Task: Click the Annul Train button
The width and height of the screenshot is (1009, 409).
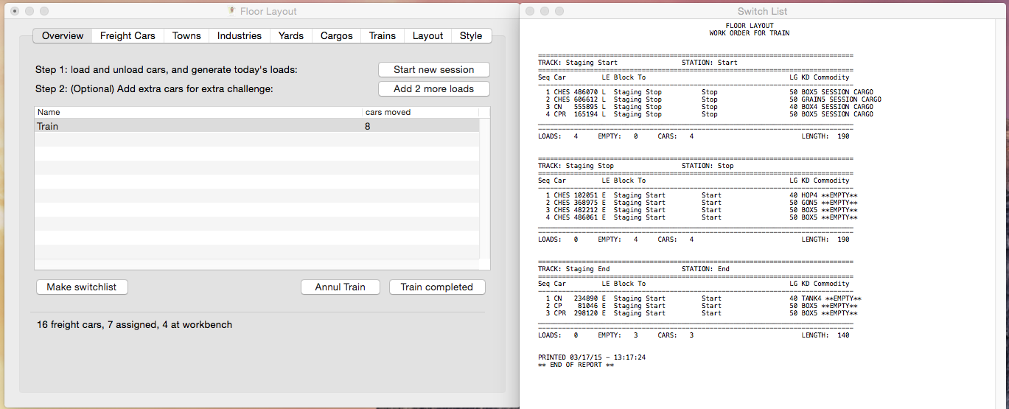Action: (x=341, y=287)
